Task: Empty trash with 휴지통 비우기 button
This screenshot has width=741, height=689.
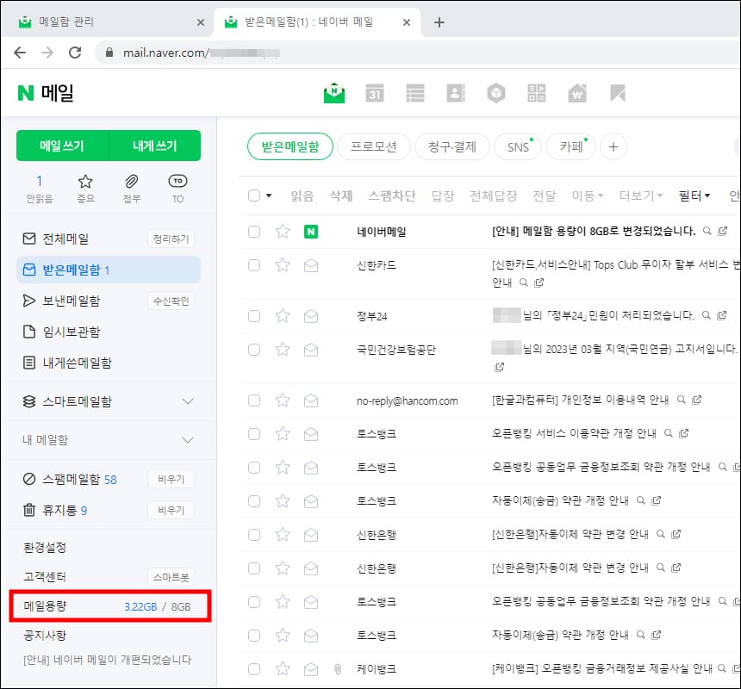Action: [171, 510]
